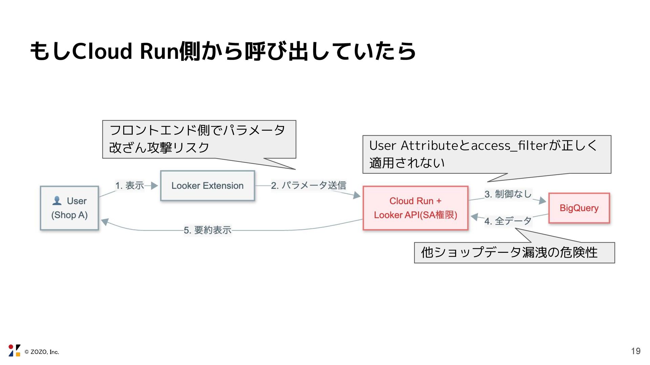650x365 pixels.
Task: Click the slide title もしCloud Run側から呼び出していたら
Action: 223,51
